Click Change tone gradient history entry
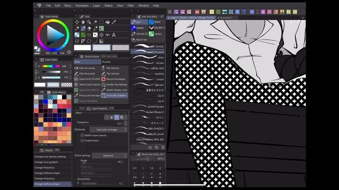 coord(53,162)
